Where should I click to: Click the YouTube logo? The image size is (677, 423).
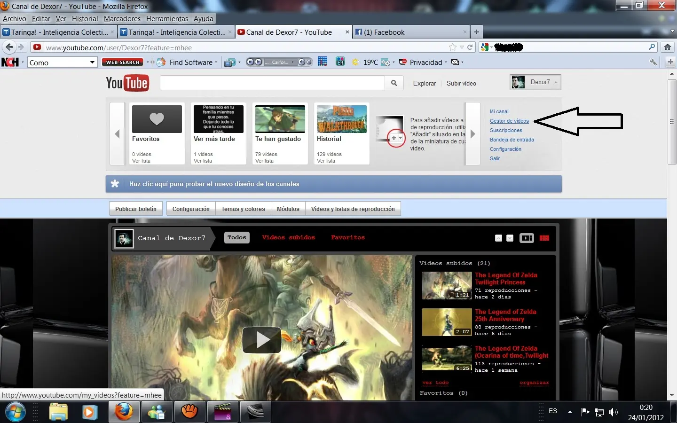click(x=127, y=83)
